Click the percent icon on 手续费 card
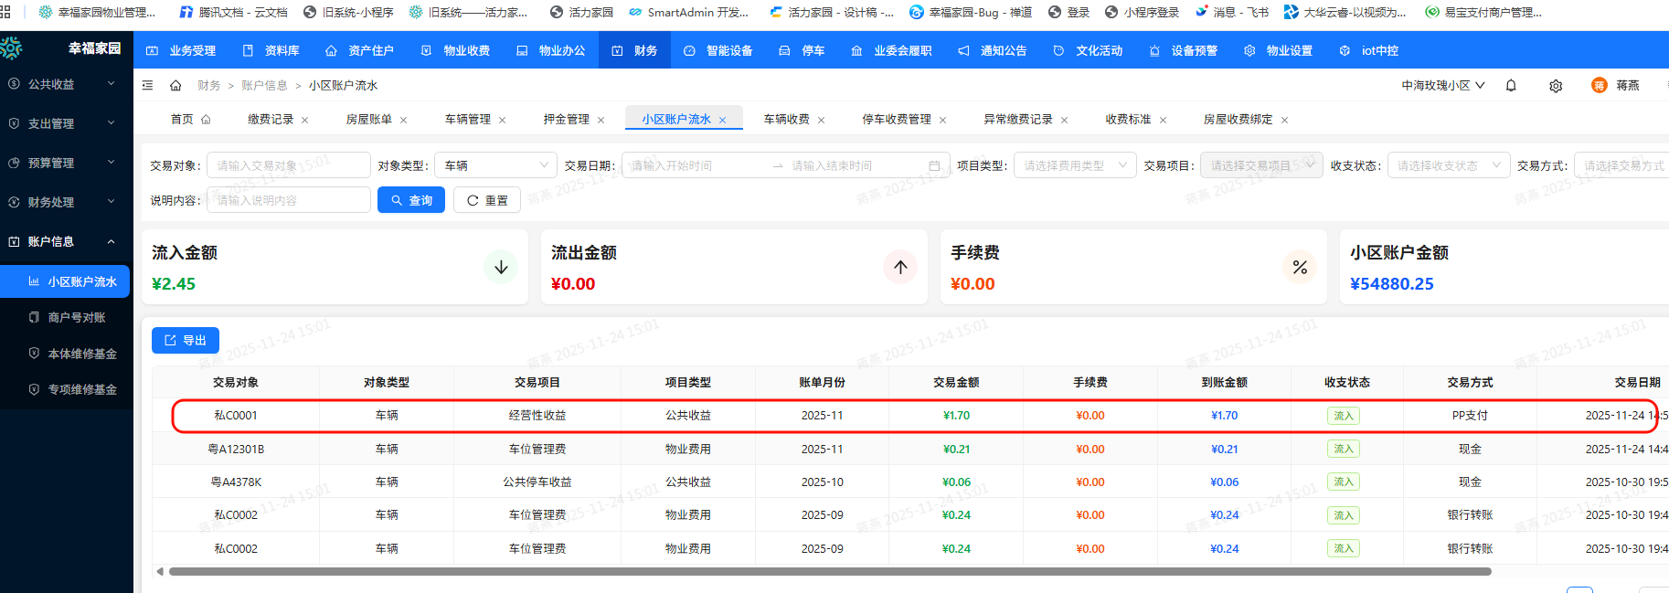Viewport: 1669px width, 593px height. click(x=1300, y=267)
